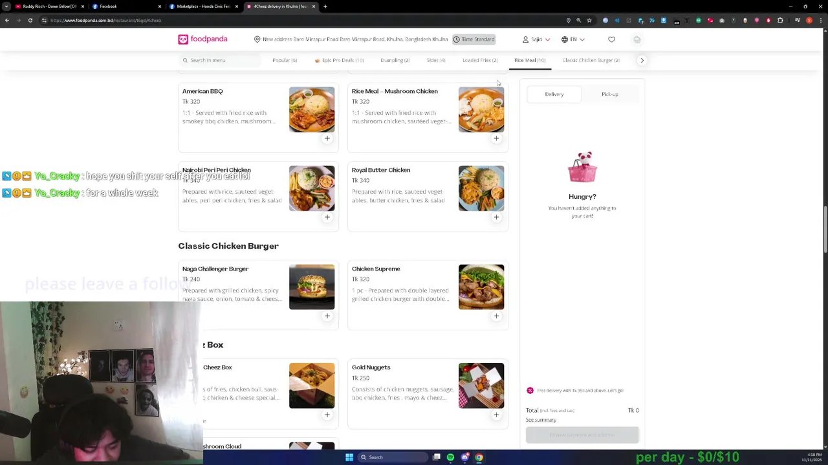Switch to Roddy Ricch YouTube browser tab
This screenshot has width=828, height=465.
pyautogui.click(x=49, y=6)
